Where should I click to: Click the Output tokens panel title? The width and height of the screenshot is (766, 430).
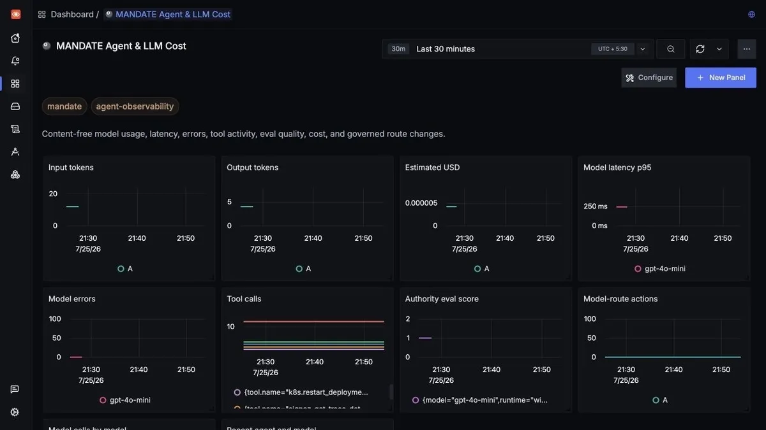click(253, 168)
